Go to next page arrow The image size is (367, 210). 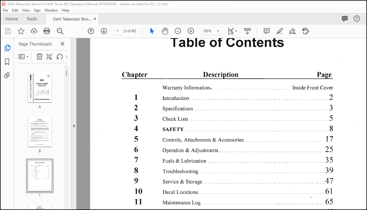click(x=104, y=31)
